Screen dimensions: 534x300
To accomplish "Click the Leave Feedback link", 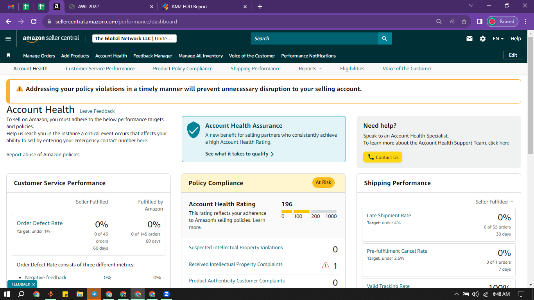I will pyautogui.click(x=97, y=111).
